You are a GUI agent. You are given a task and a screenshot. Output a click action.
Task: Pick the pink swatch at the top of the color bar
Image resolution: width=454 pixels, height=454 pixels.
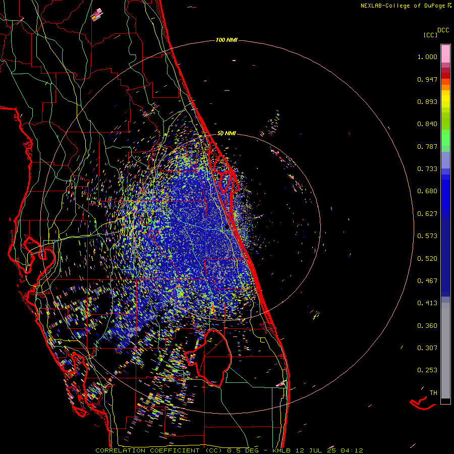[x=445, y=54]
